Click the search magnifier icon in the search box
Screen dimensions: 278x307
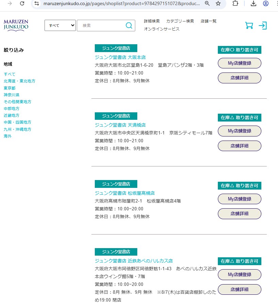(129, 26)
